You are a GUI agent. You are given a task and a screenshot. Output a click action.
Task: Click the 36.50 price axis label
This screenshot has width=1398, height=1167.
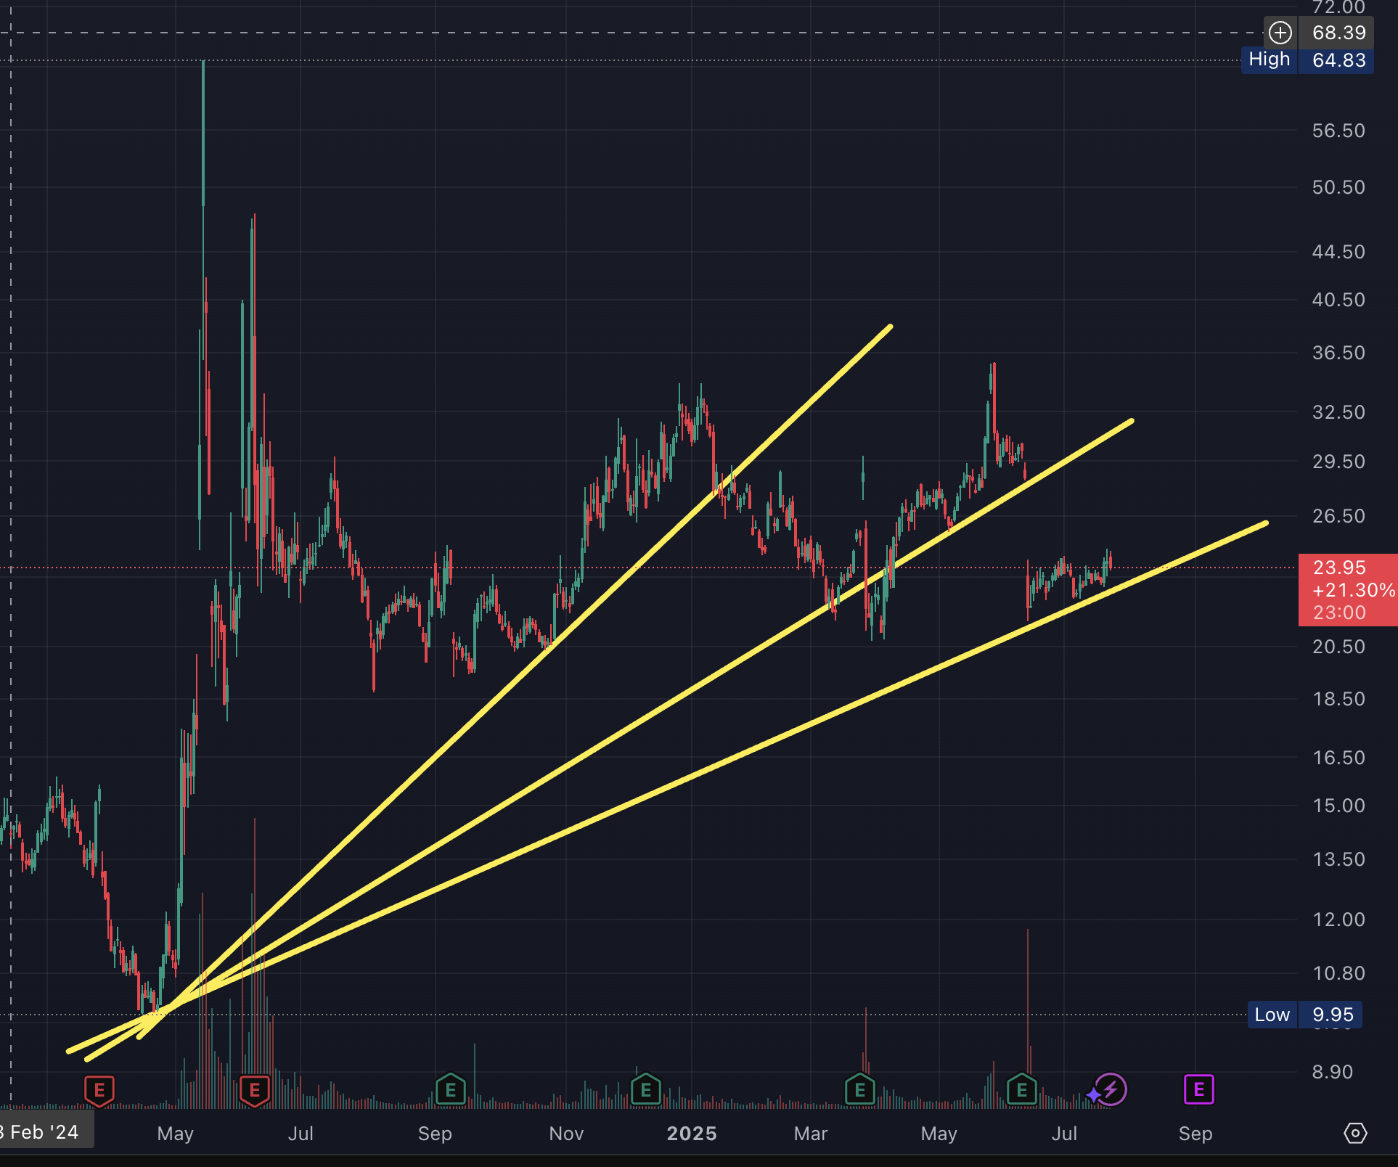[x=1338, y=353]
